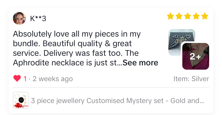The width and height of the screenshot is (222, 115).
Task: Tap the red heart like icon
Action: 17,79
